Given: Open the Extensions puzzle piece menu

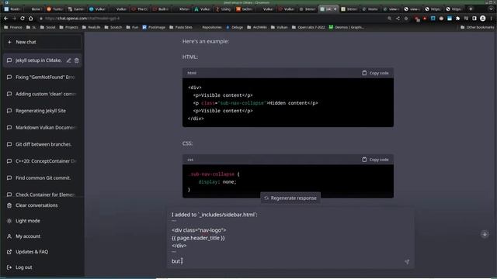Looking at the screenshot, I should click(x=457, y=19).
